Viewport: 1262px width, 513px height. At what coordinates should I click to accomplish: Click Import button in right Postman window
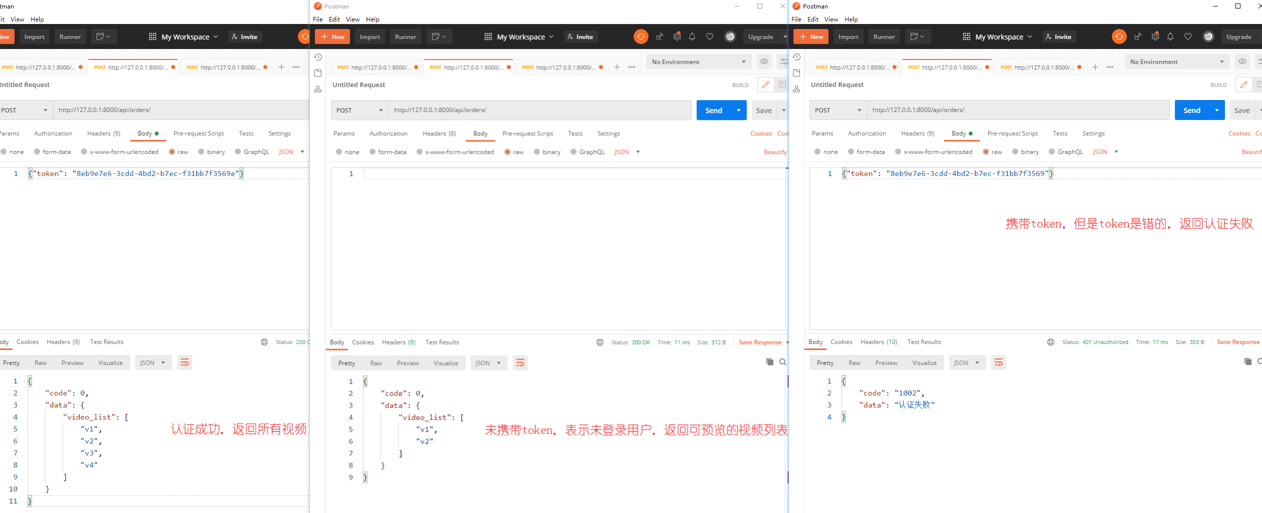pos(849,36)
